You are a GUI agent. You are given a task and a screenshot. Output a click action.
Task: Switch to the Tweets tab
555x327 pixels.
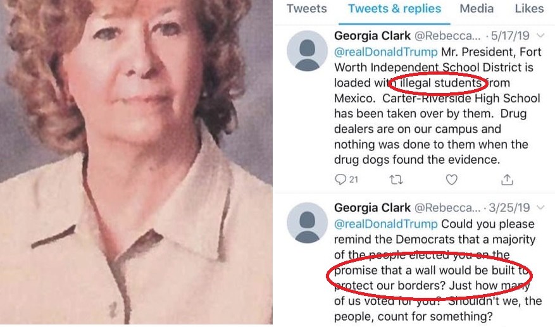[x=306, y=8]
